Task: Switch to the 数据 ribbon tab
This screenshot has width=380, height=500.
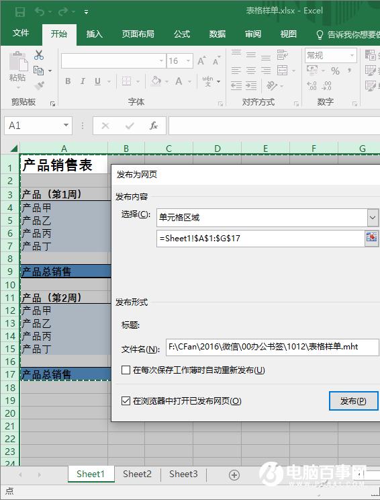Action: 218,34
